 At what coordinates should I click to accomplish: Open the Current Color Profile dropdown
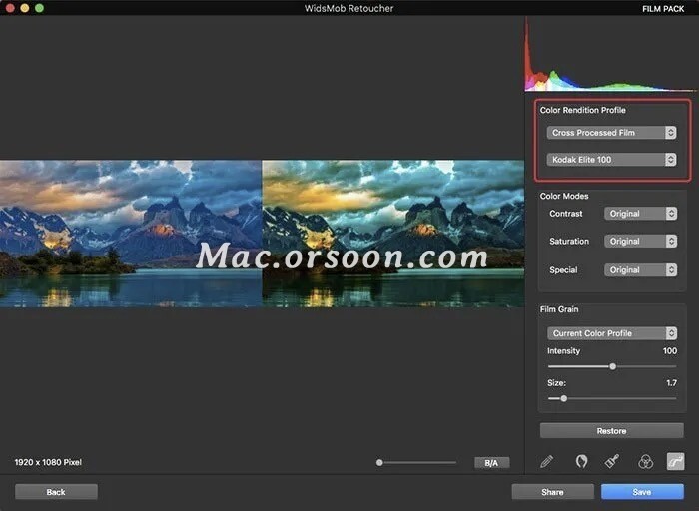611,333
